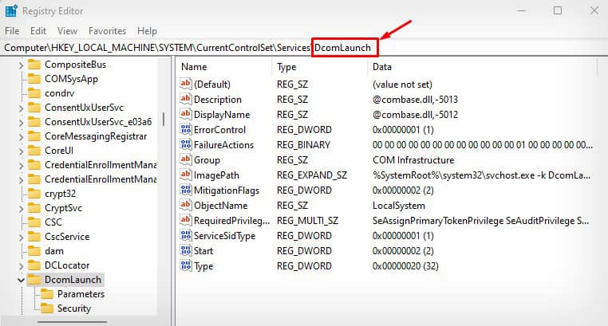
Task: Select the COMSysApp key label
Action: click(x=71, y=79)
